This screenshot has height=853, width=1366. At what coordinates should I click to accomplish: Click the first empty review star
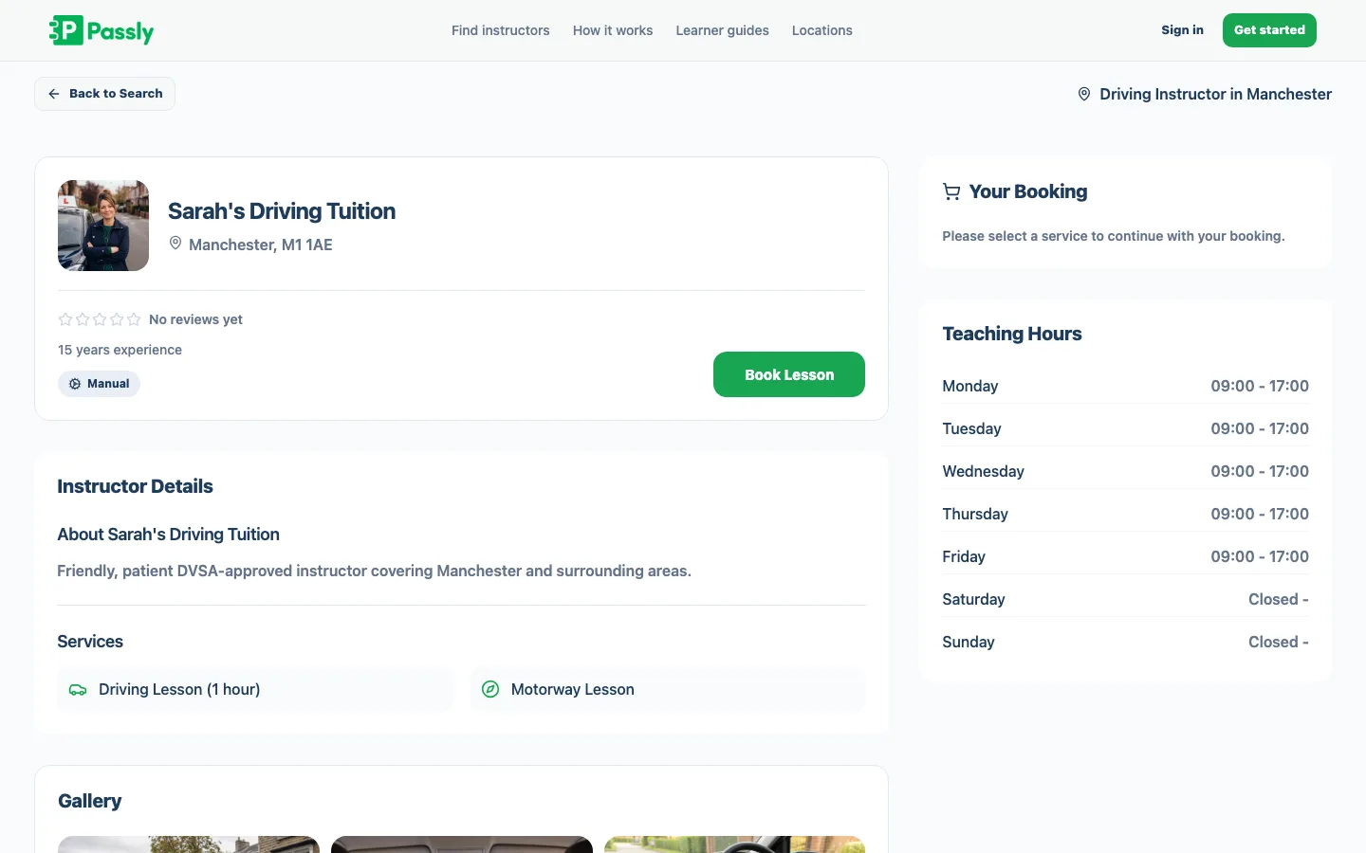coord(65,319)
